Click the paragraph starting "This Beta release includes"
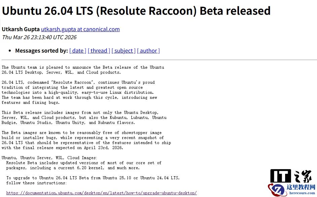 [84, 118]
